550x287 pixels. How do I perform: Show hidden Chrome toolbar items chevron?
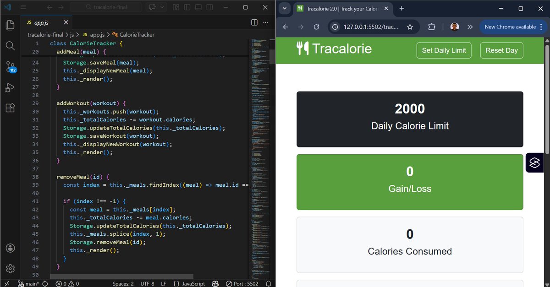tap(470, 27)
